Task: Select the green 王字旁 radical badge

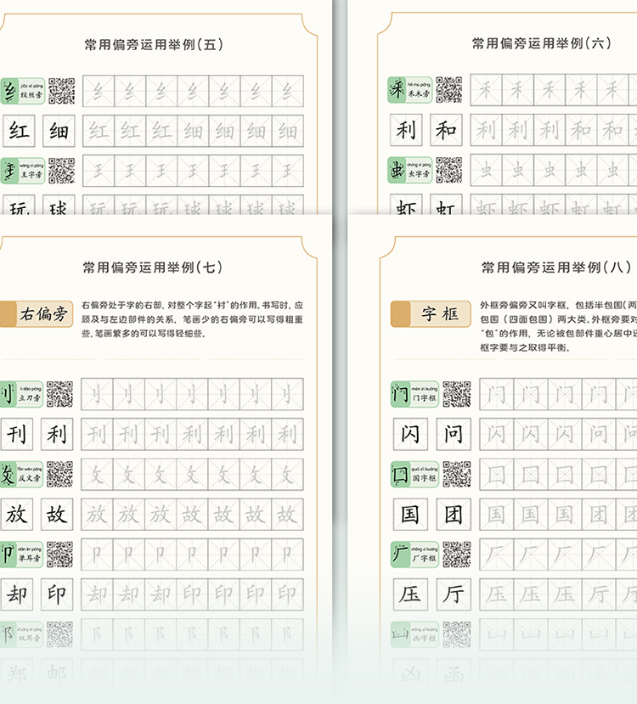Action: point(22,171)
